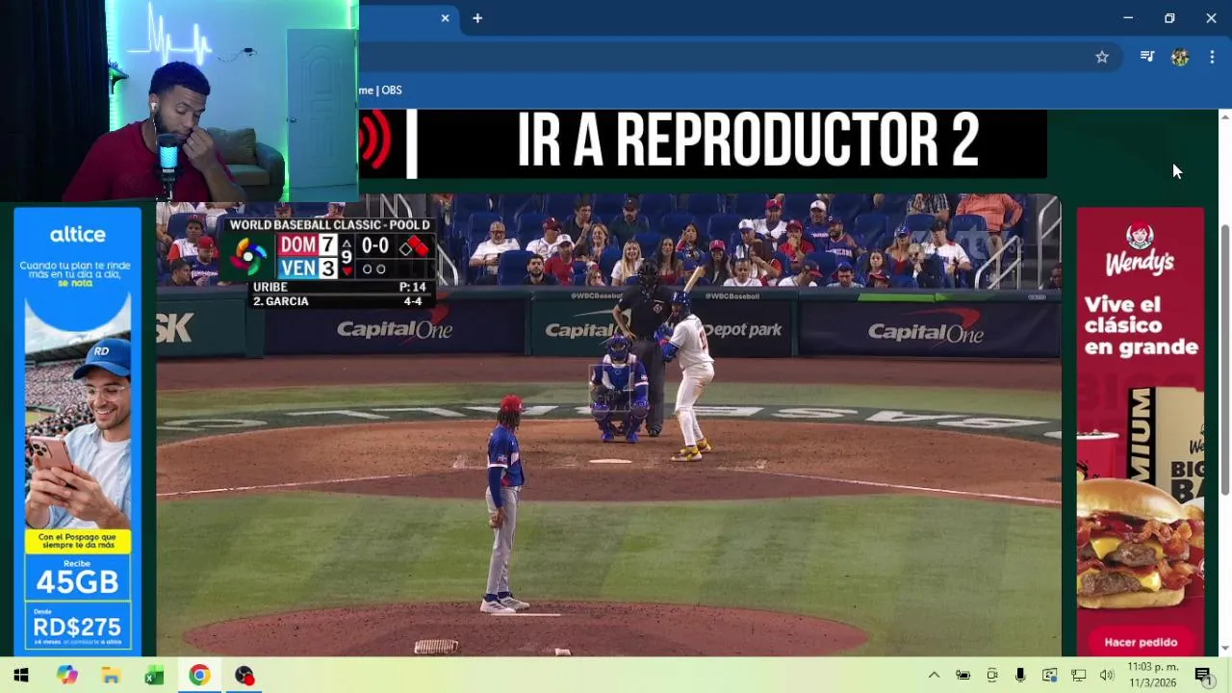Click the Wendy's logo in right ad

(1141, 248)
